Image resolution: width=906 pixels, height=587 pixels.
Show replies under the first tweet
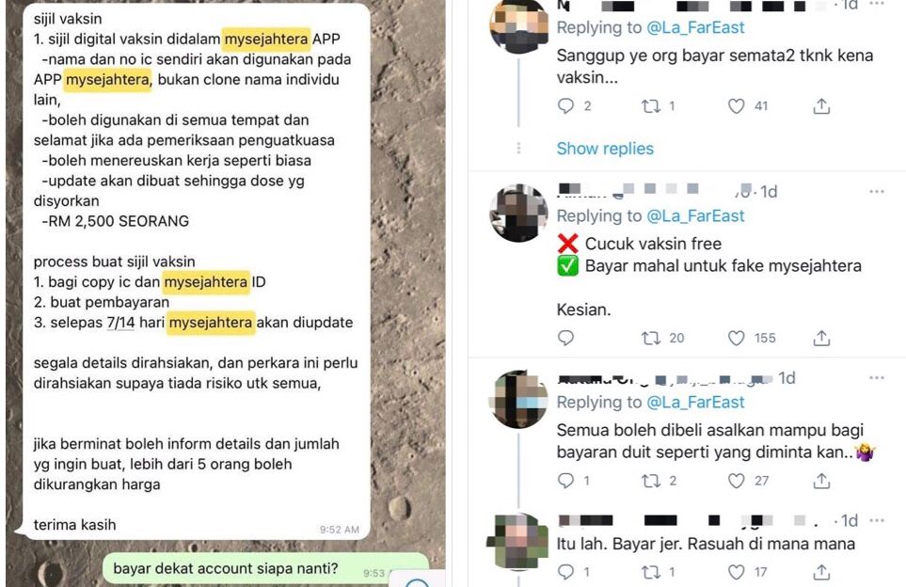pos(605,149)
